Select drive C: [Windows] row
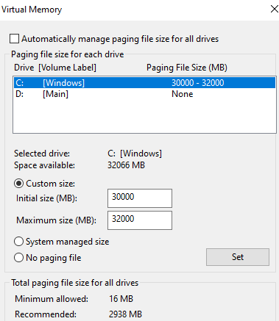 coord(144,83)
